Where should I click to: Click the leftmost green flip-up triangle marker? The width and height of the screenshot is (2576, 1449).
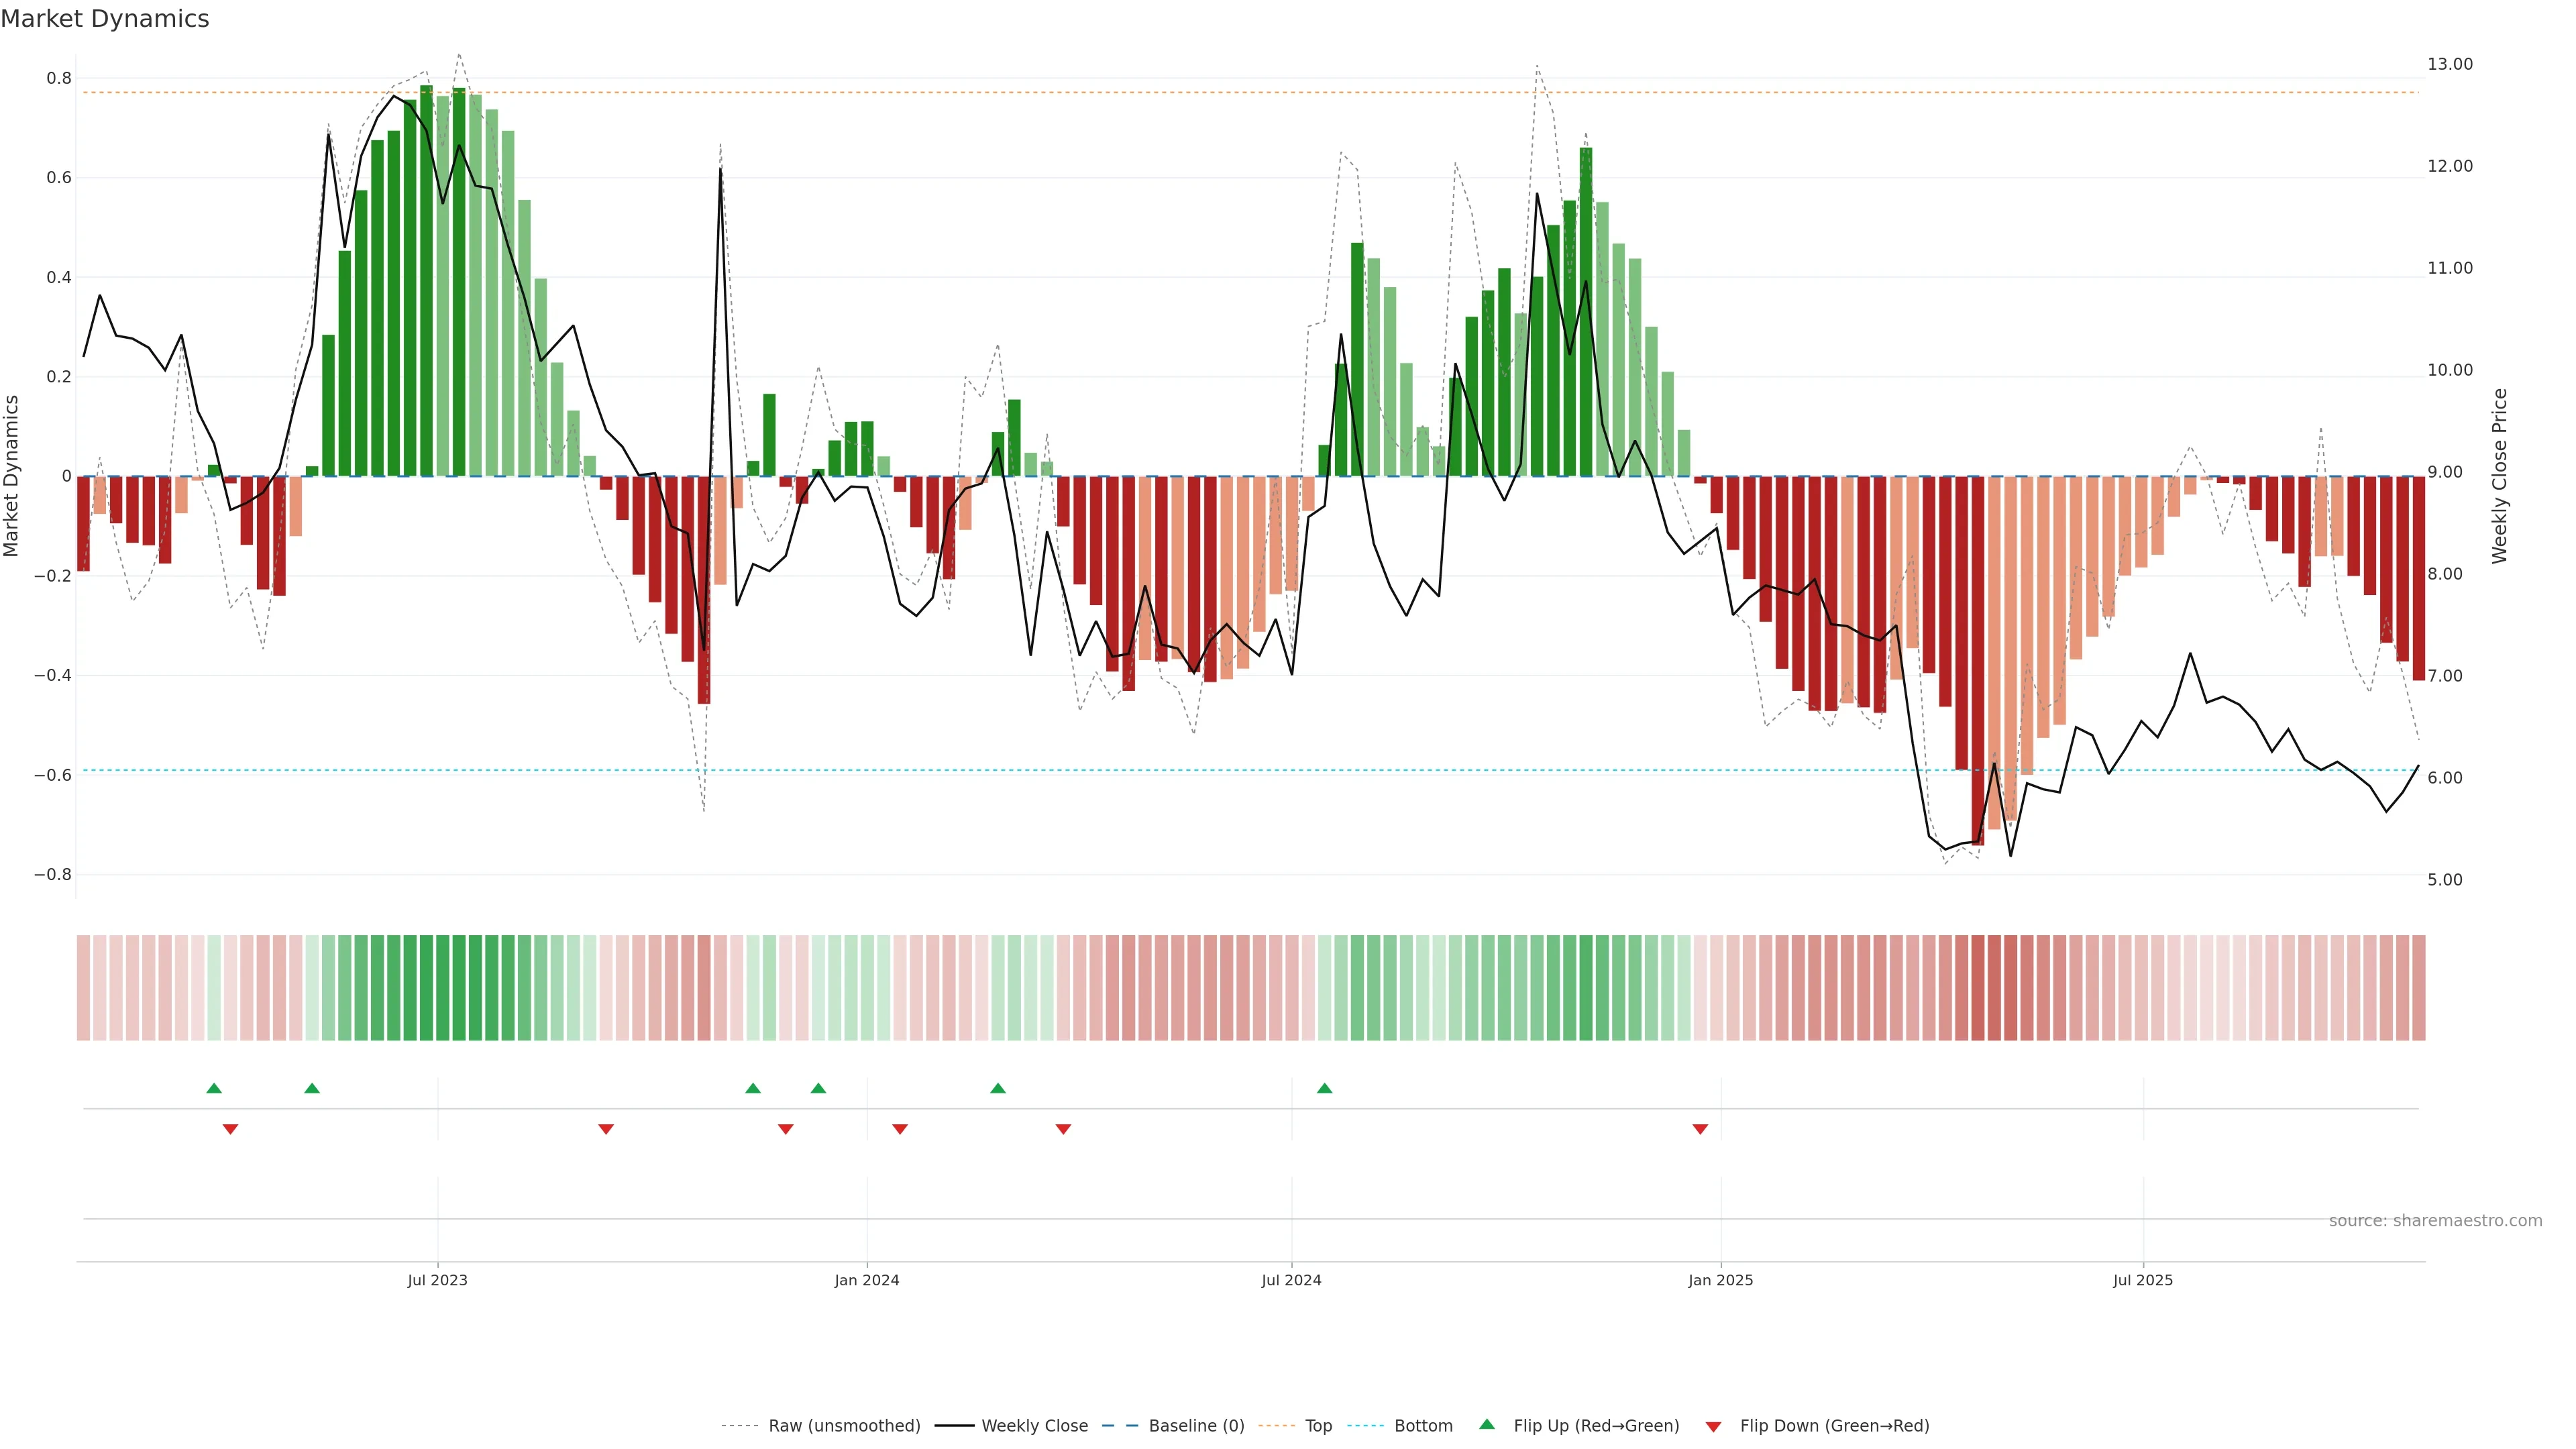[214, 1088]
